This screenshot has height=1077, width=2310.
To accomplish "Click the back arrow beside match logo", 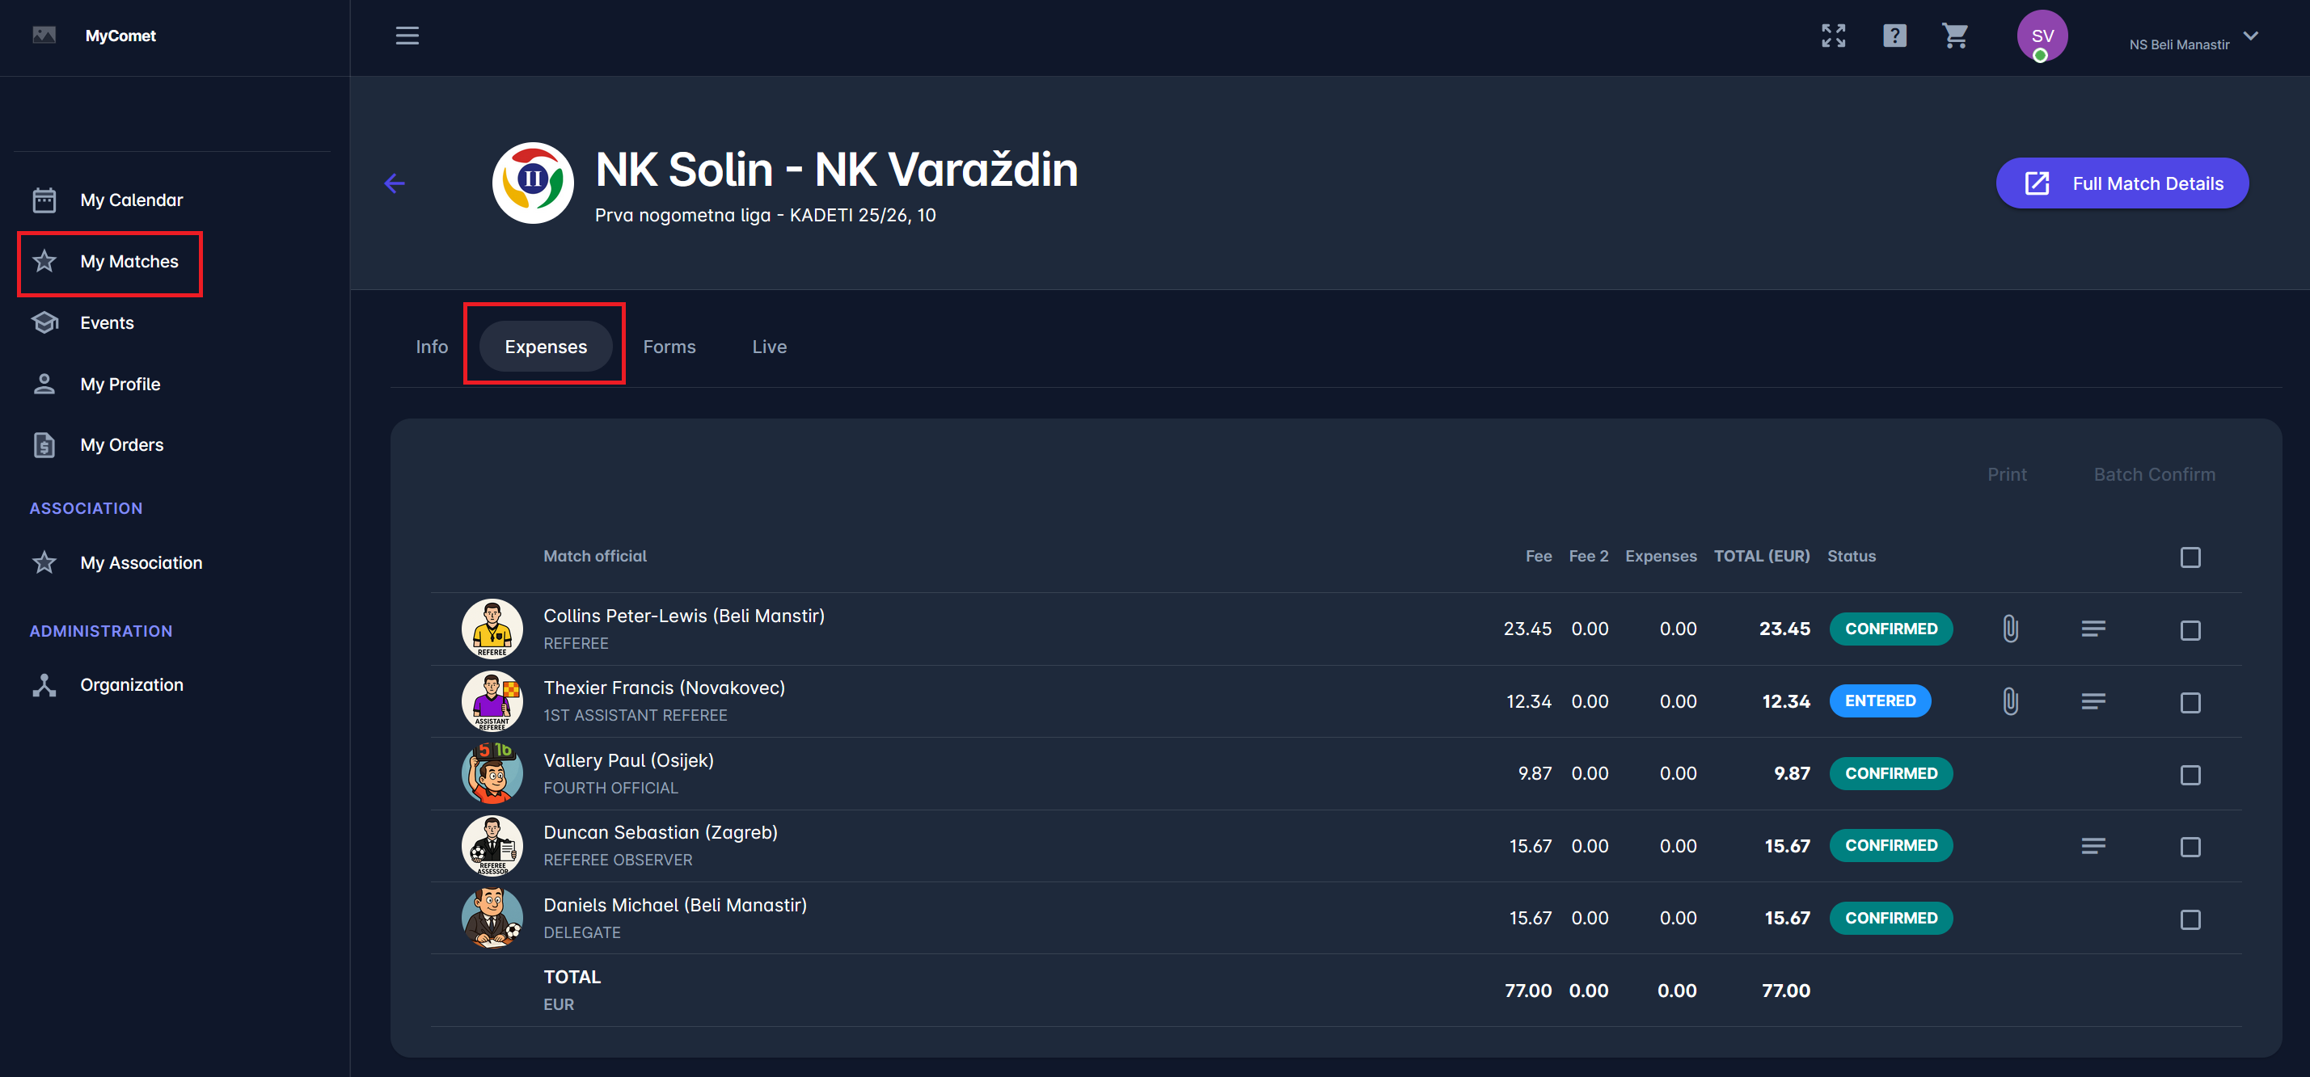I will (395, 183).
